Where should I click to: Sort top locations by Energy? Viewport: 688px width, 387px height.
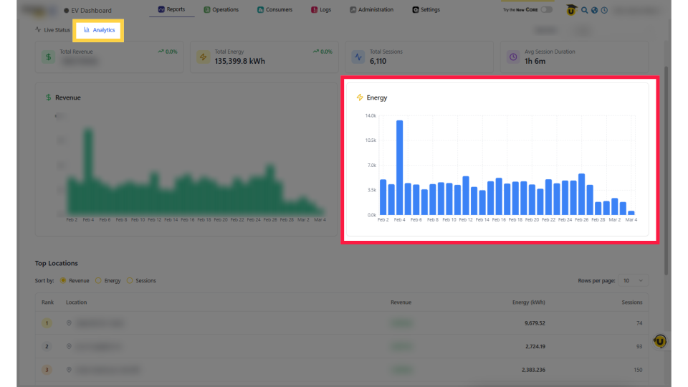point(99,280)
